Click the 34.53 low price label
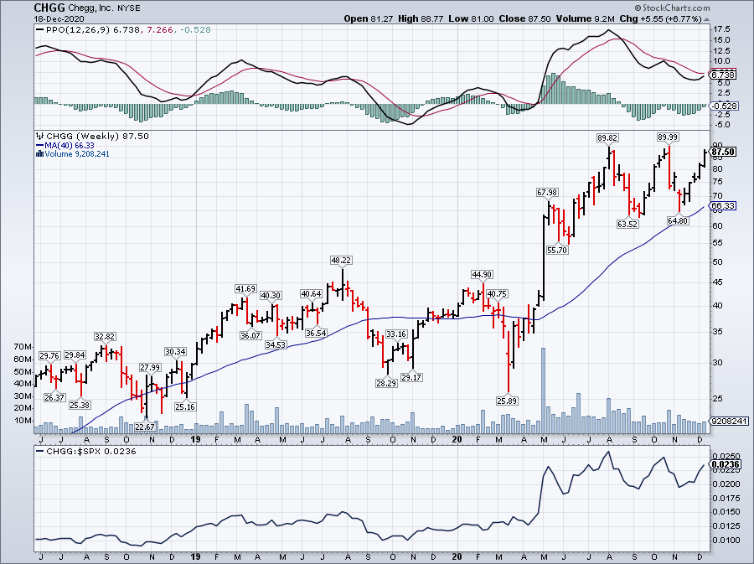This screenshot has width=754, height=564. tap(276, 344)
